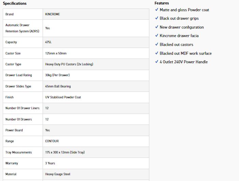Select the KINCROME brand value
Screen dimensions: 239x181
click(x=53, y=14)
